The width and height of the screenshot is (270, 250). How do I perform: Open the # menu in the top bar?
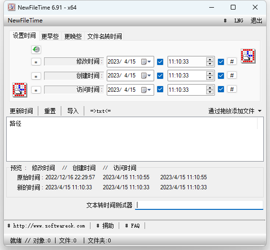point(225,21)
